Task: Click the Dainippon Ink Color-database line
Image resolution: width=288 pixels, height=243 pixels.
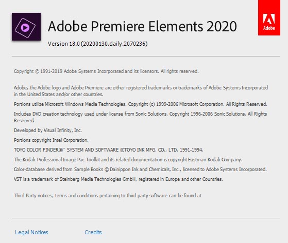Action: pyautogui.click(x=140, y=170)
